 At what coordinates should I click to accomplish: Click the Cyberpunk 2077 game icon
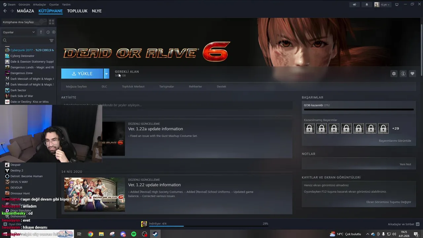(x=7, y=50)
